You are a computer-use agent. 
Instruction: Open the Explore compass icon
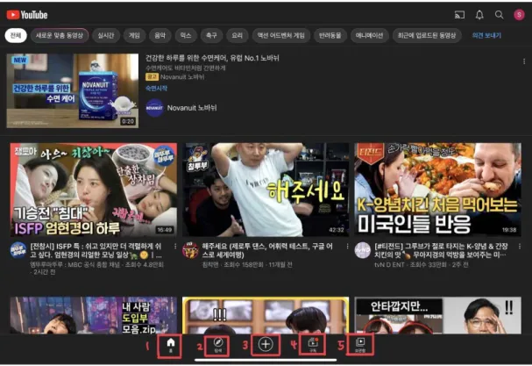(218, 345)
